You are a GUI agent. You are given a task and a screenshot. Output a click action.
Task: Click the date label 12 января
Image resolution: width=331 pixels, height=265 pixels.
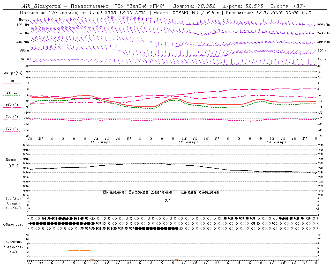click(101, 142)
